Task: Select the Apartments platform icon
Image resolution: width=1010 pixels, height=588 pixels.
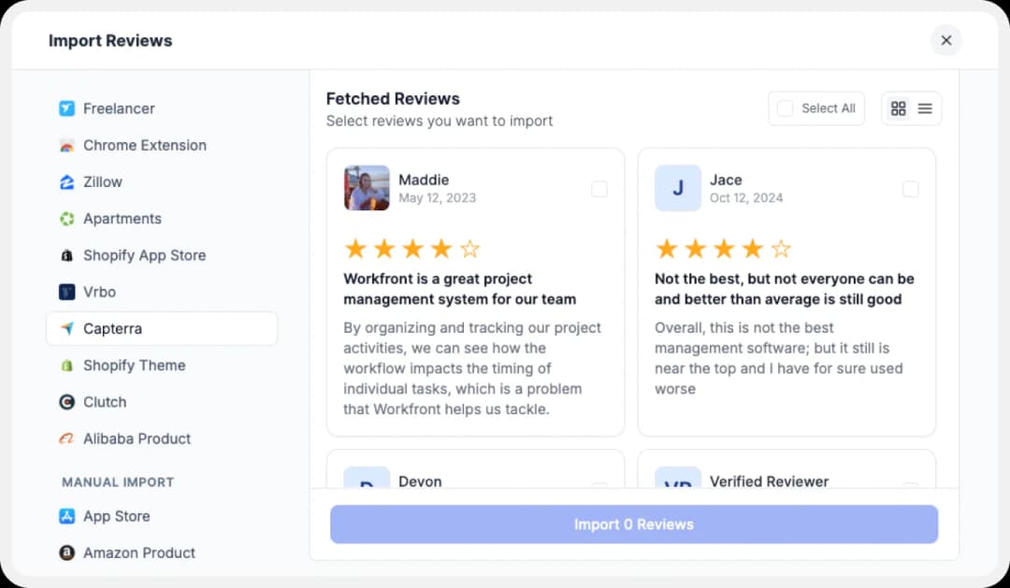Action: [65, 218]
